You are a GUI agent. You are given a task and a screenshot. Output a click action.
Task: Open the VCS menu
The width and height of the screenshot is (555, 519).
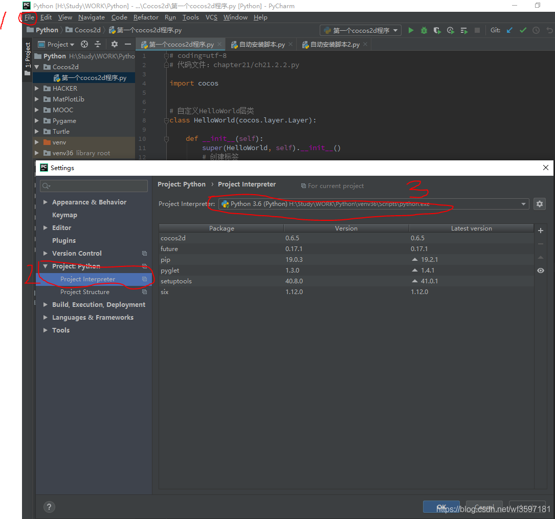point(211,17)
